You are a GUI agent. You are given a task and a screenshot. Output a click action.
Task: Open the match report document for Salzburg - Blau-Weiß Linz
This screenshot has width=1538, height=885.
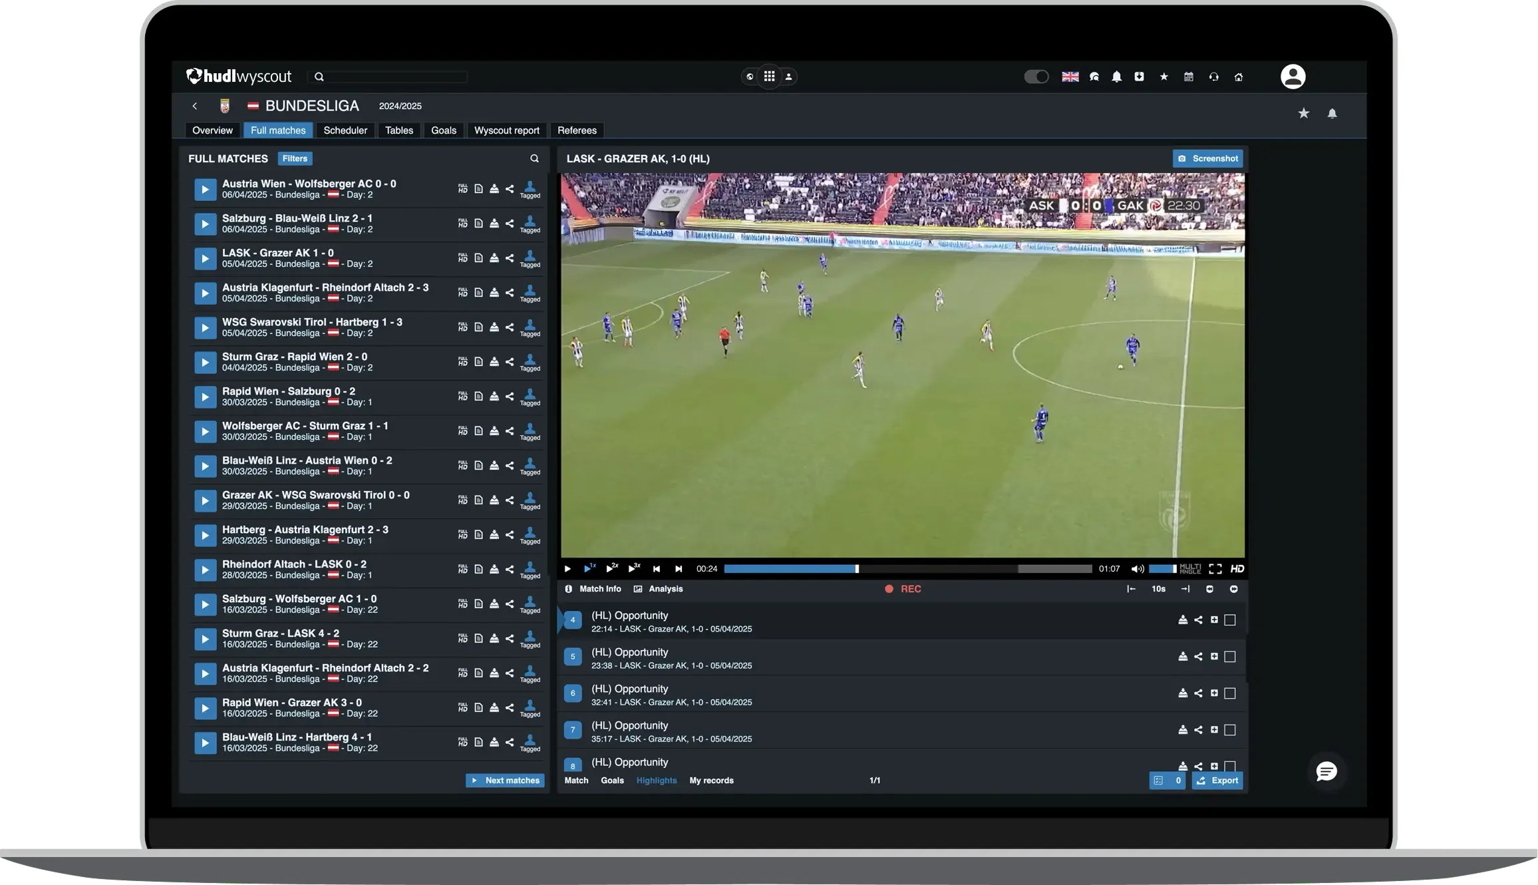[x=478, y=224]
